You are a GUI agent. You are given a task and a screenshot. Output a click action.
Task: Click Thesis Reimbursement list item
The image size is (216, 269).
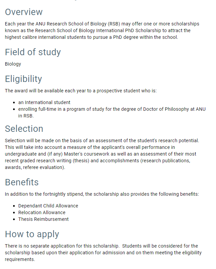(43, 219)
